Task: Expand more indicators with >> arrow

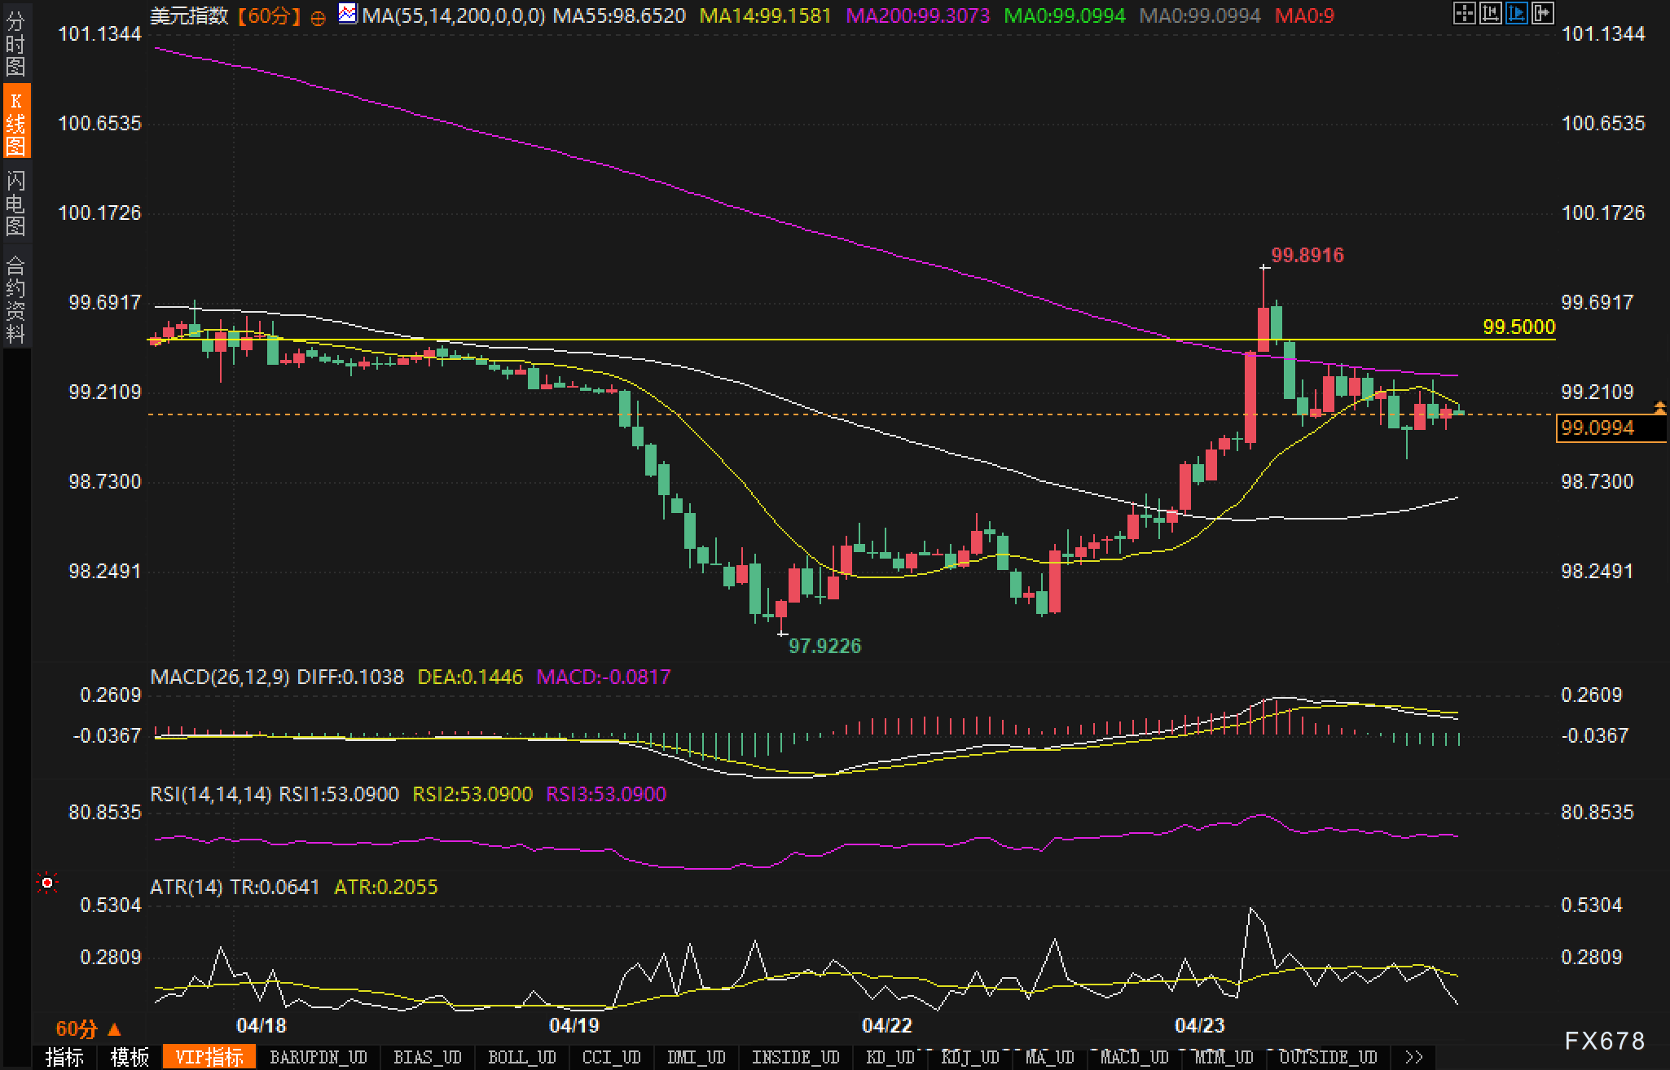Action: tap(1414, 1057)
